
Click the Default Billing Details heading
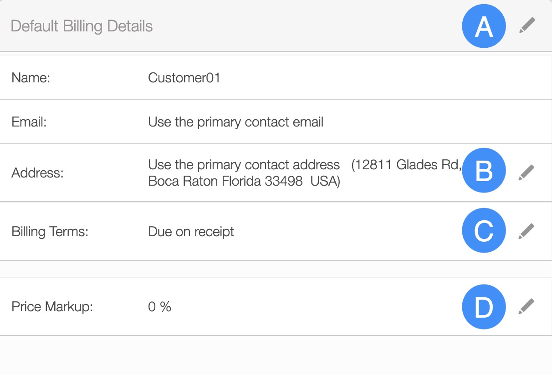click(82, 26)
